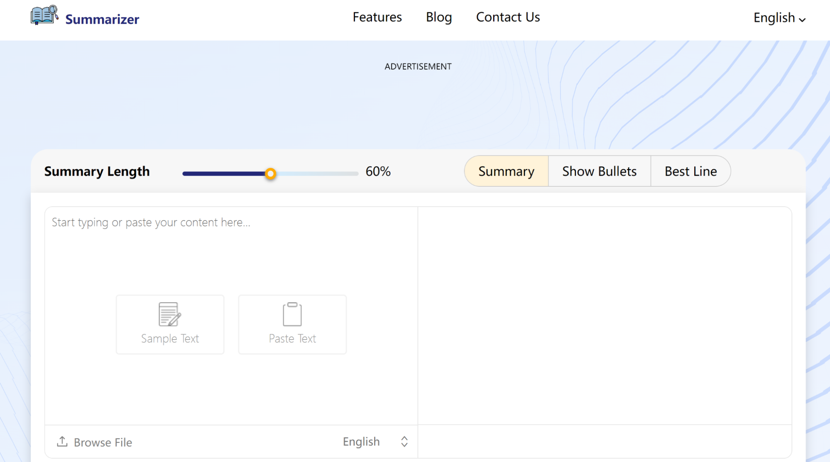The image size is (830, 462).
Task: Click the Summary Length slider handle
Action: point(270,174)
